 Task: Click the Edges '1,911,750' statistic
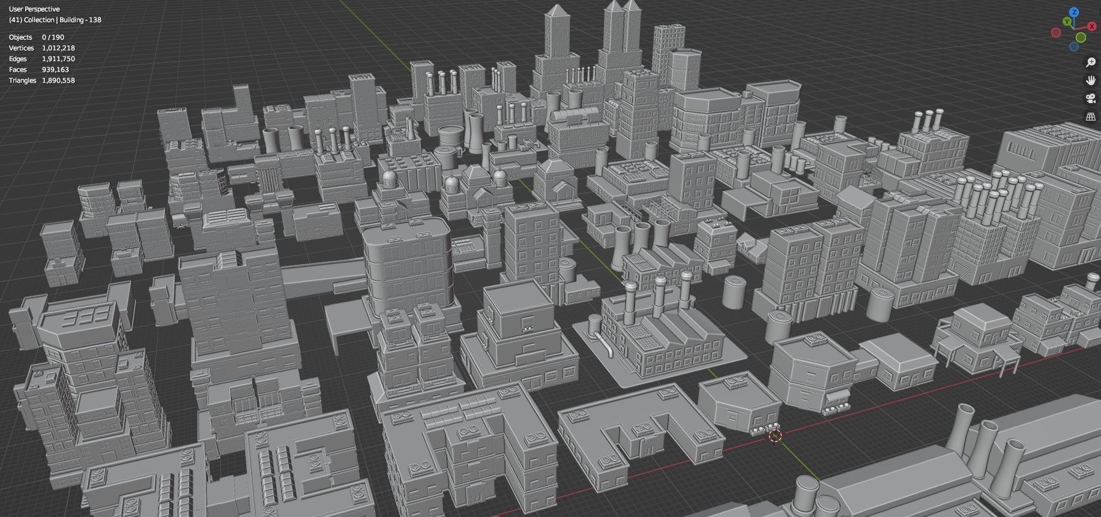(58, 59)
